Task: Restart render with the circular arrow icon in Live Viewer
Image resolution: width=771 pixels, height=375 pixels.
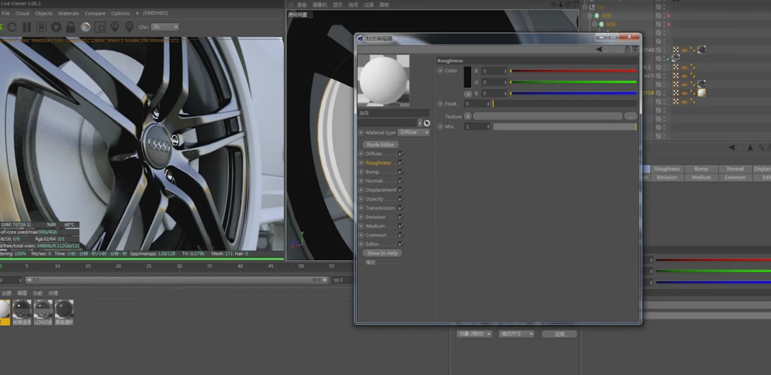Action: pos(12,27)
